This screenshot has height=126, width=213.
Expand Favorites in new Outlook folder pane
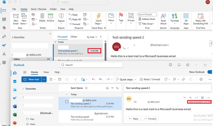point(23,89)
